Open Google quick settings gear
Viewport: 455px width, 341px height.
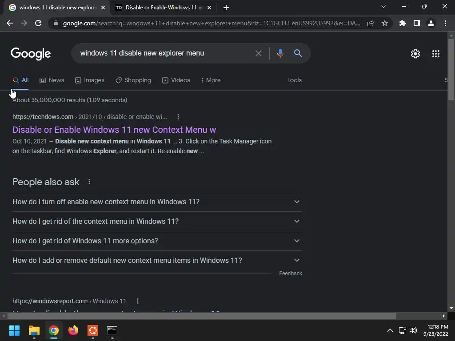point(415,54)
